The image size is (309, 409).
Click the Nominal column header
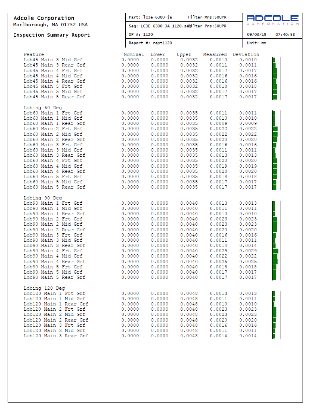[133, 54]
